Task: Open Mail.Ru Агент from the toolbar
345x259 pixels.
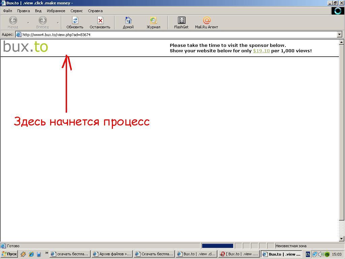Action: [207, 21]
